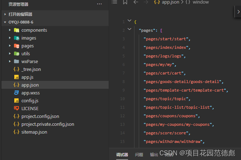The height and width of the screenshot is (160, 241).
Task: Click the components folder icon
Action: [16, 30]
